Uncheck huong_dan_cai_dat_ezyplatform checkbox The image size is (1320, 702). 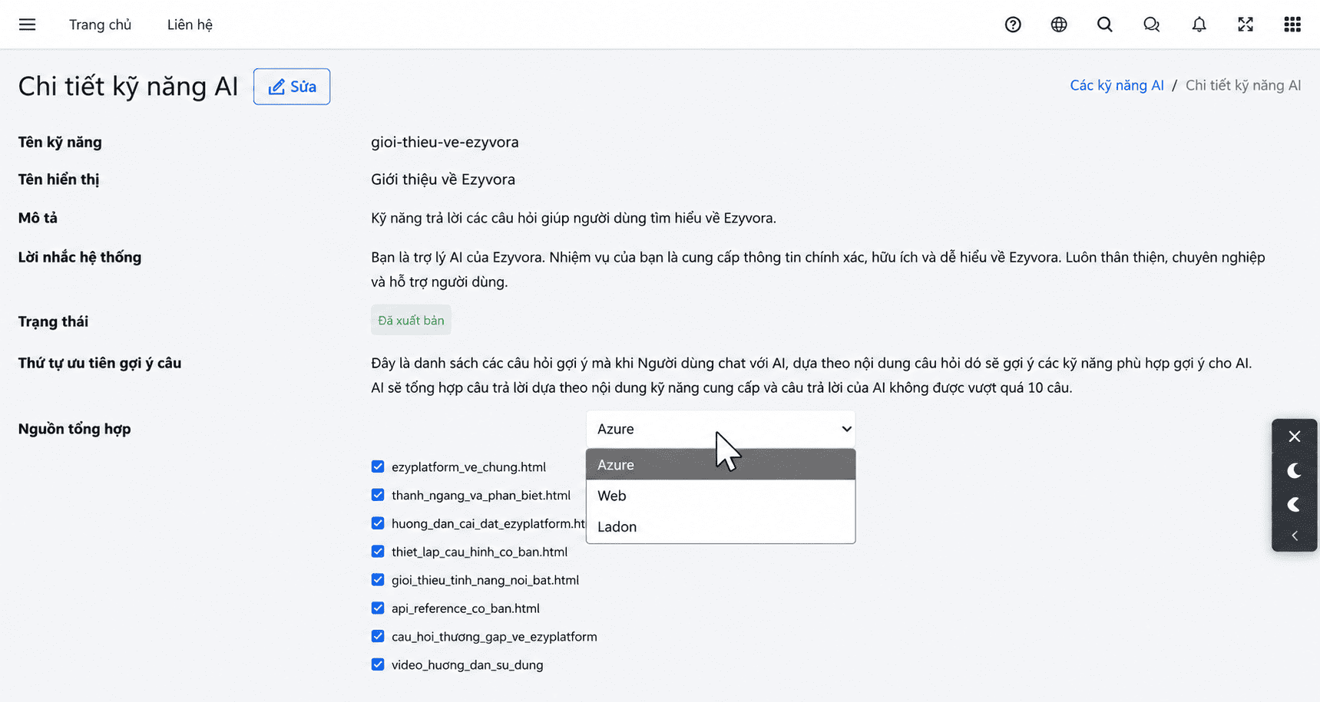378,523
